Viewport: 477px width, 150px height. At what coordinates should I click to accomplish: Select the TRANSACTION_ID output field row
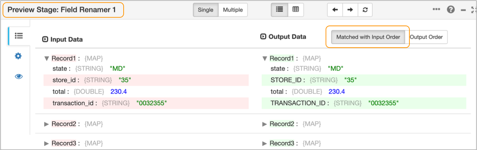click(x=364, y=103)
